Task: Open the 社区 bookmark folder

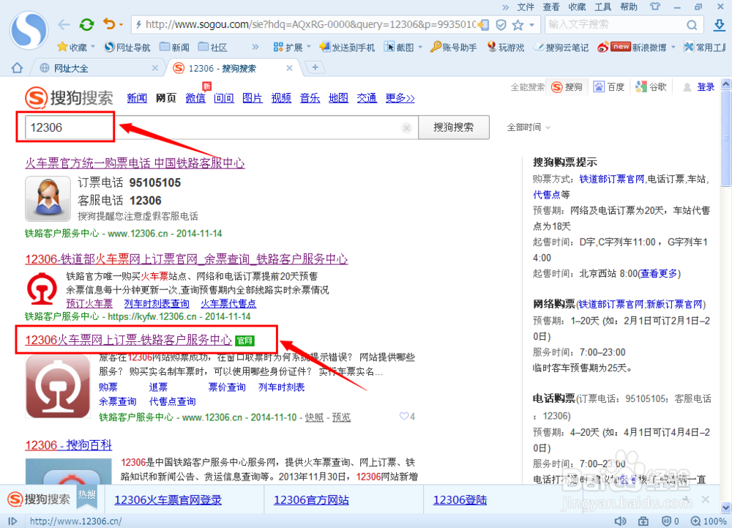Action: (213, 47)
